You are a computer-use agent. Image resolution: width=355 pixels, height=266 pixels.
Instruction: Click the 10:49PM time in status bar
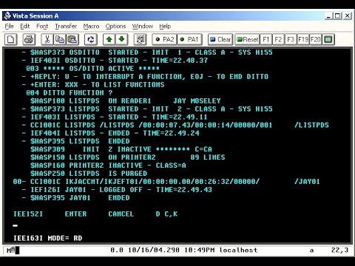click(x=200, y=250)
